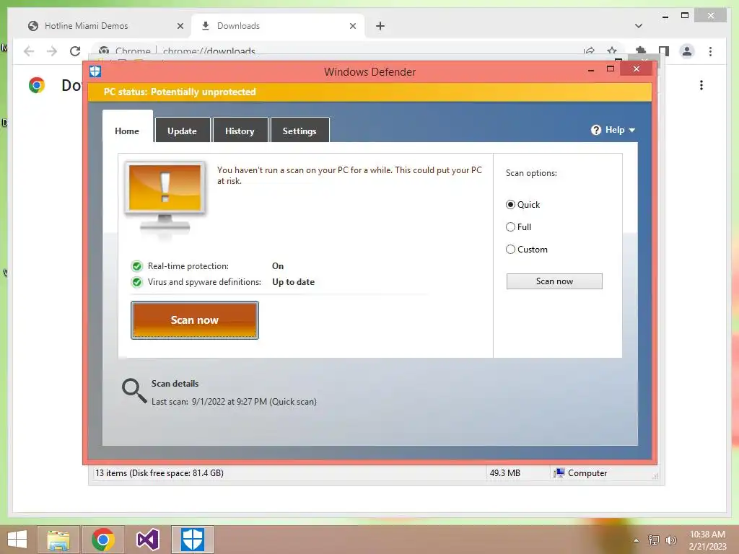Image resolution: width=739 pixels, height=554 pixels.
Task: Minimize the Windows Defender window
Action: 591,70
